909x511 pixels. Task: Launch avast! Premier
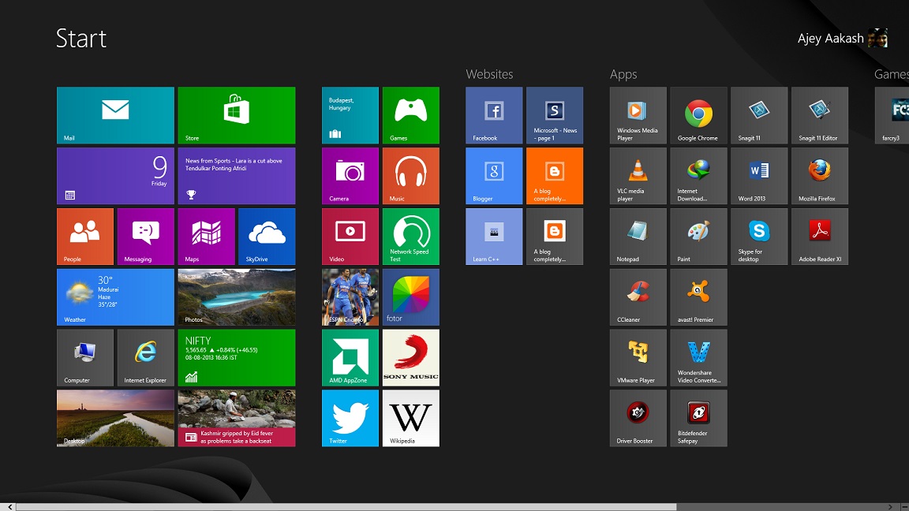pyautogui.click(x=698, y=297)
